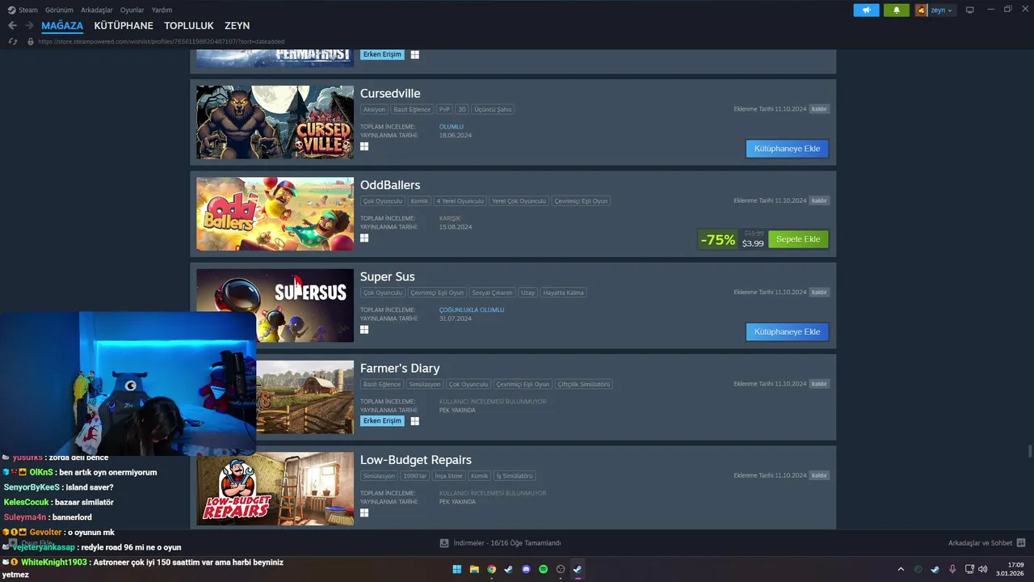This screenshot has height=582, width=1034.
Task: Click the page vertical scrollbar thumb
Action: point(1029,451)
